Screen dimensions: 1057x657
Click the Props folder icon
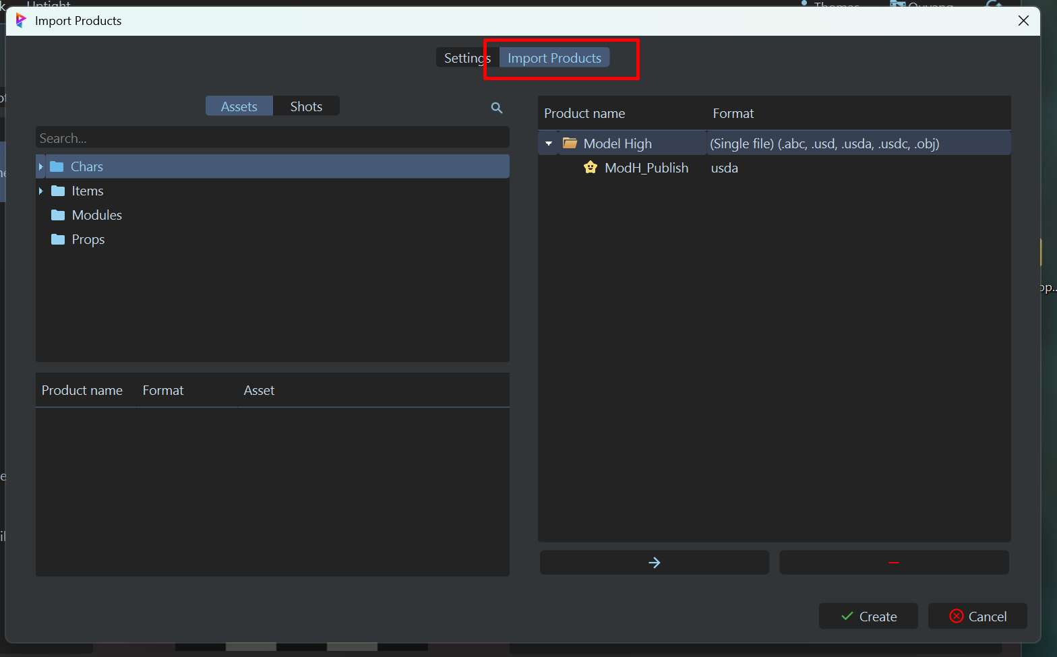tap(58, 239)
